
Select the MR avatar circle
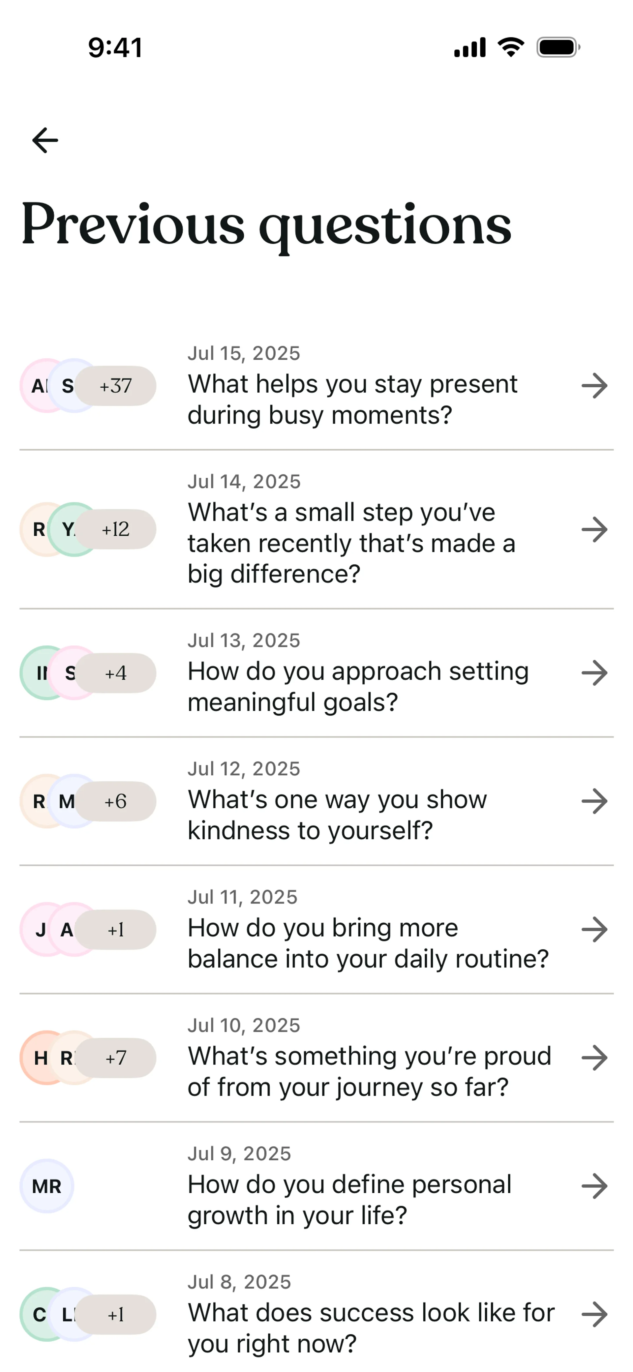click(x=47, y=1186)
